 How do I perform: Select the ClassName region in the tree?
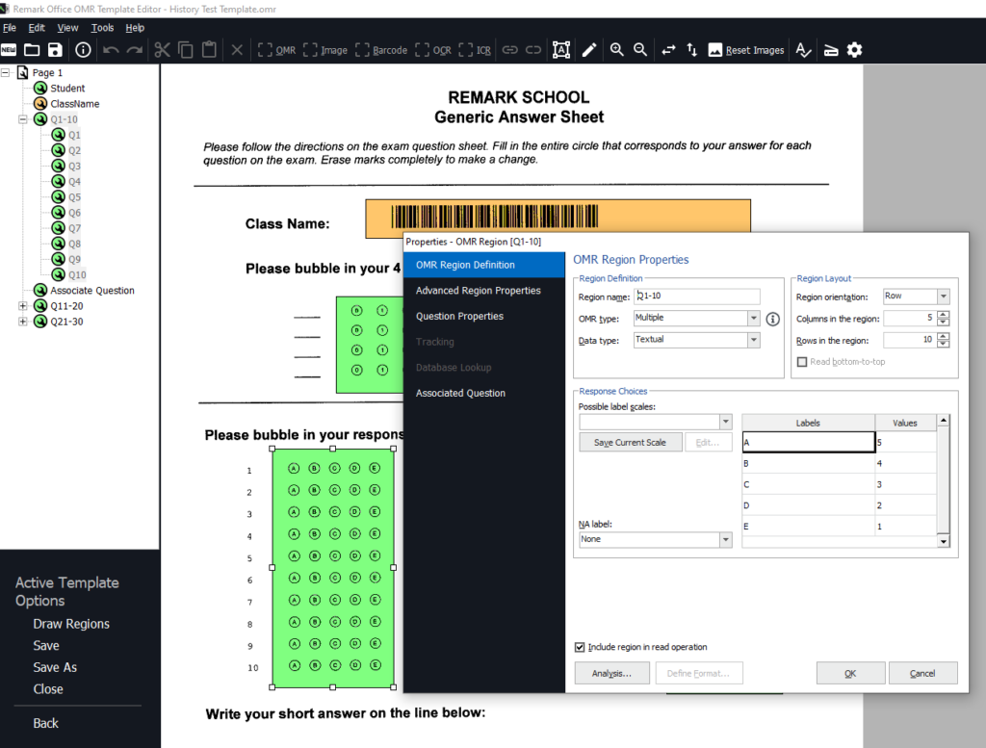pyautogui.click(x=75, y=104)
